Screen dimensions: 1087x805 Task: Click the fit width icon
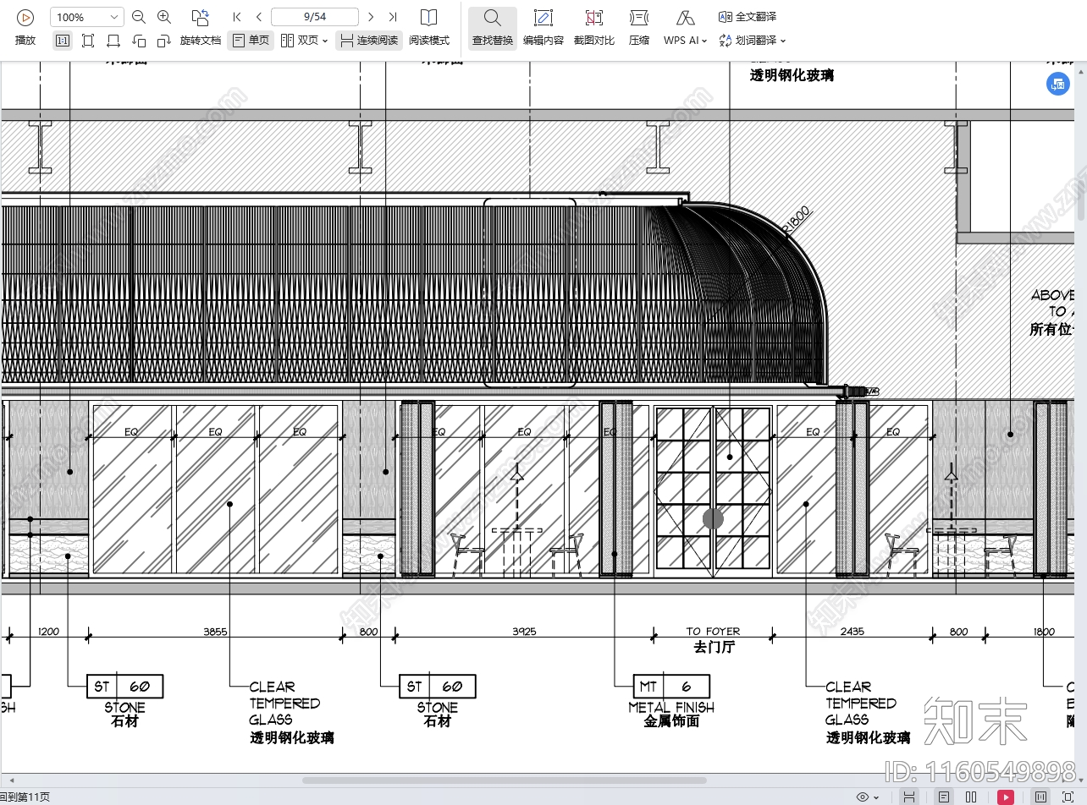tap(113, 41)
